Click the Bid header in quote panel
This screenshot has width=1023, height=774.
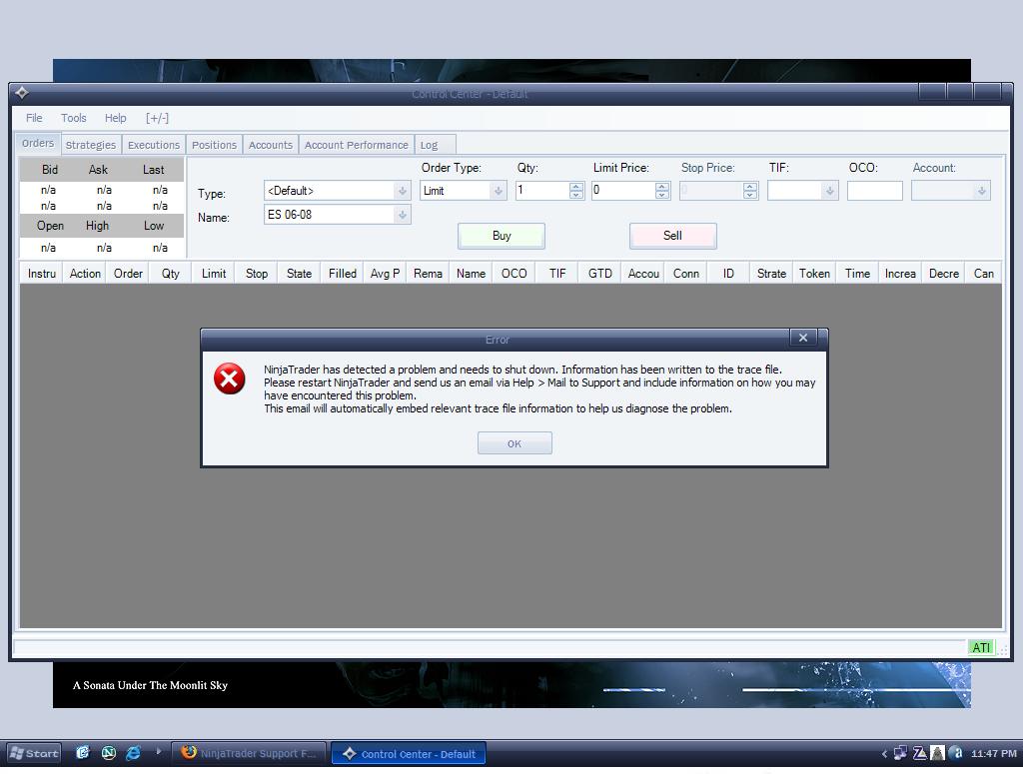click(50, 170)
